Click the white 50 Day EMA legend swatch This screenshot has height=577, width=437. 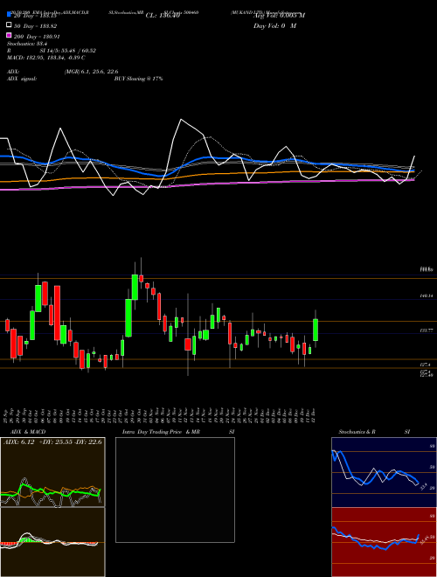[x=9, y=25]
